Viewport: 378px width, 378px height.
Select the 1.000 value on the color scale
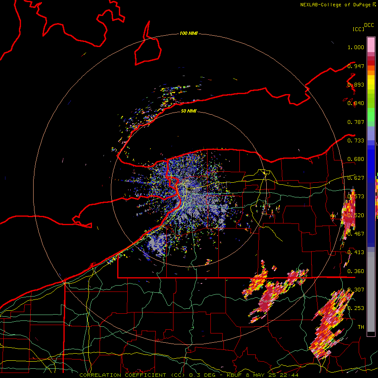point(356,47)
